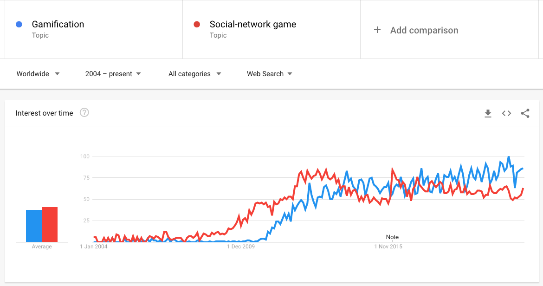Edit the Gamification search term
Viewport: 543px width, 286px height.
pyautogui.click(x=58, y=24)
